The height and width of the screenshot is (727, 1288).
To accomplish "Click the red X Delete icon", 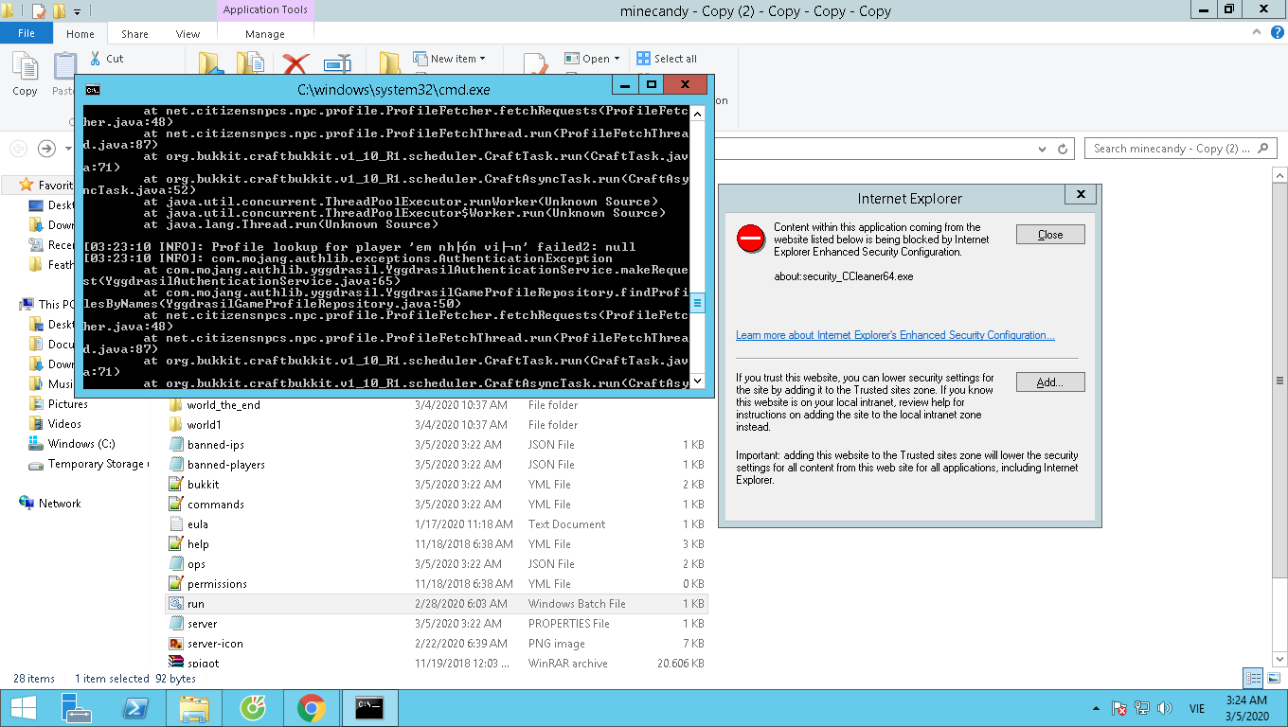I will pos(295,64).
